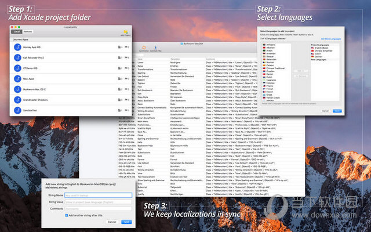Click the Hockey App iOS project icon
This screenshot has height=232, width=371.
coord(17,47)
